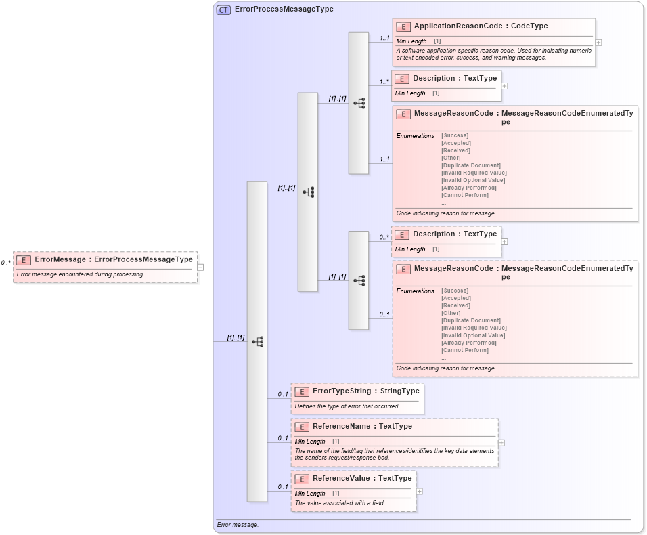Viewport: 647px width, 535px height.
Task: Click the E icon on ApplicationReasonCode element
Action: point(402,26)
